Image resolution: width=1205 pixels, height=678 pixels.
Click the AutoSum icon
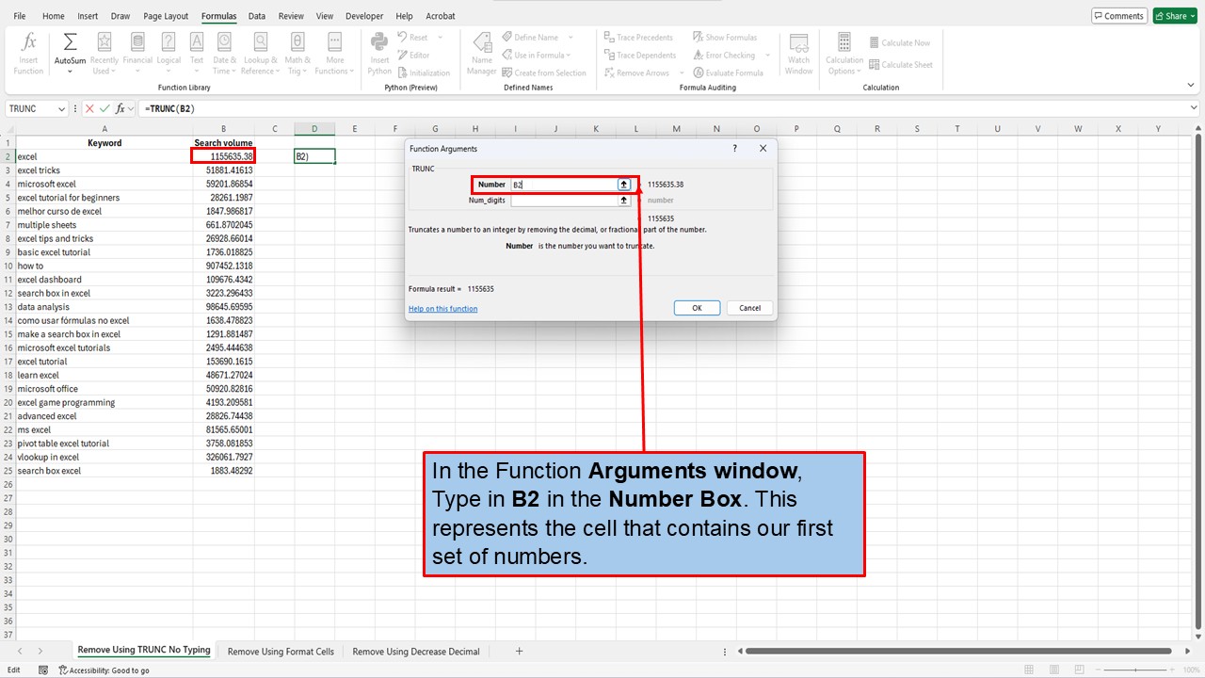pyautogui.click(x=69, y=42)
